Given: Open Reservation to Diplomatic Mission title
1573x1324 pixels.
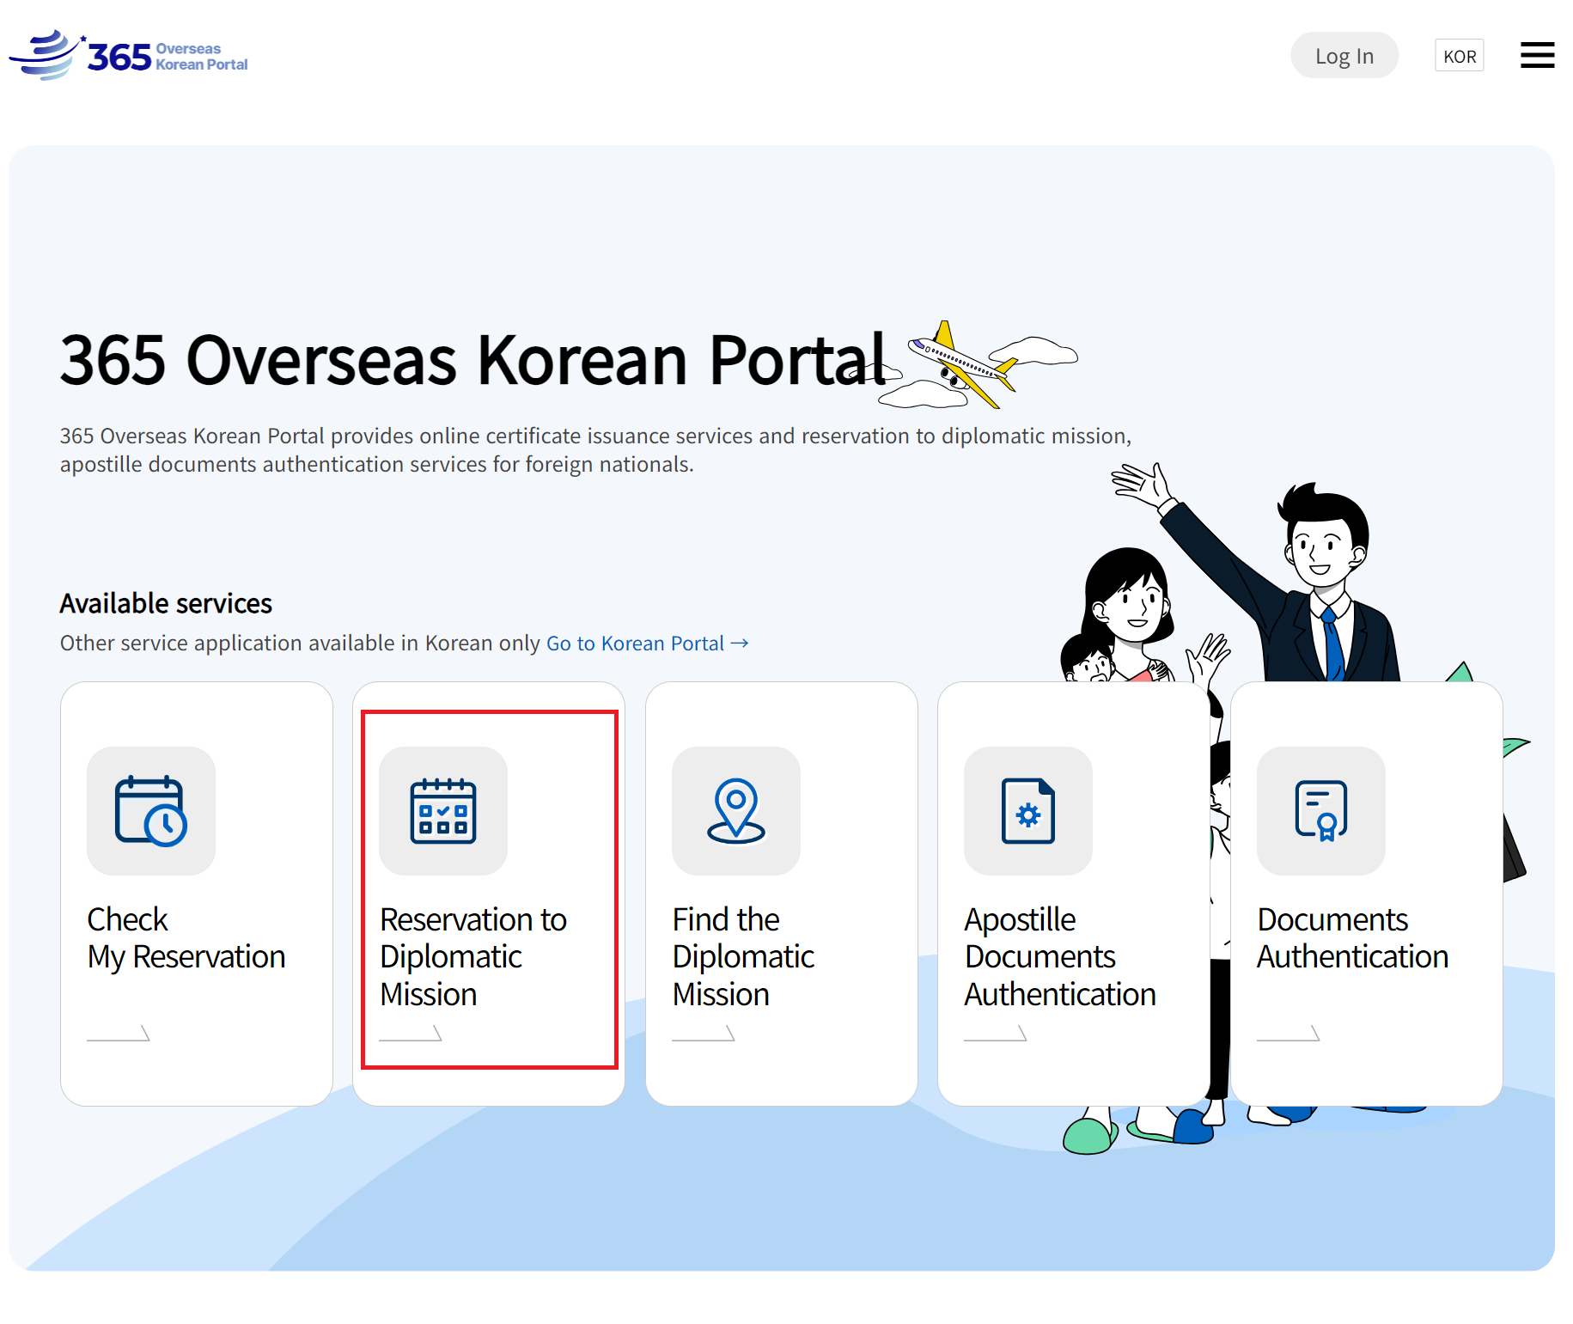Looking at the screenshot, I should [x=473, y=957].
